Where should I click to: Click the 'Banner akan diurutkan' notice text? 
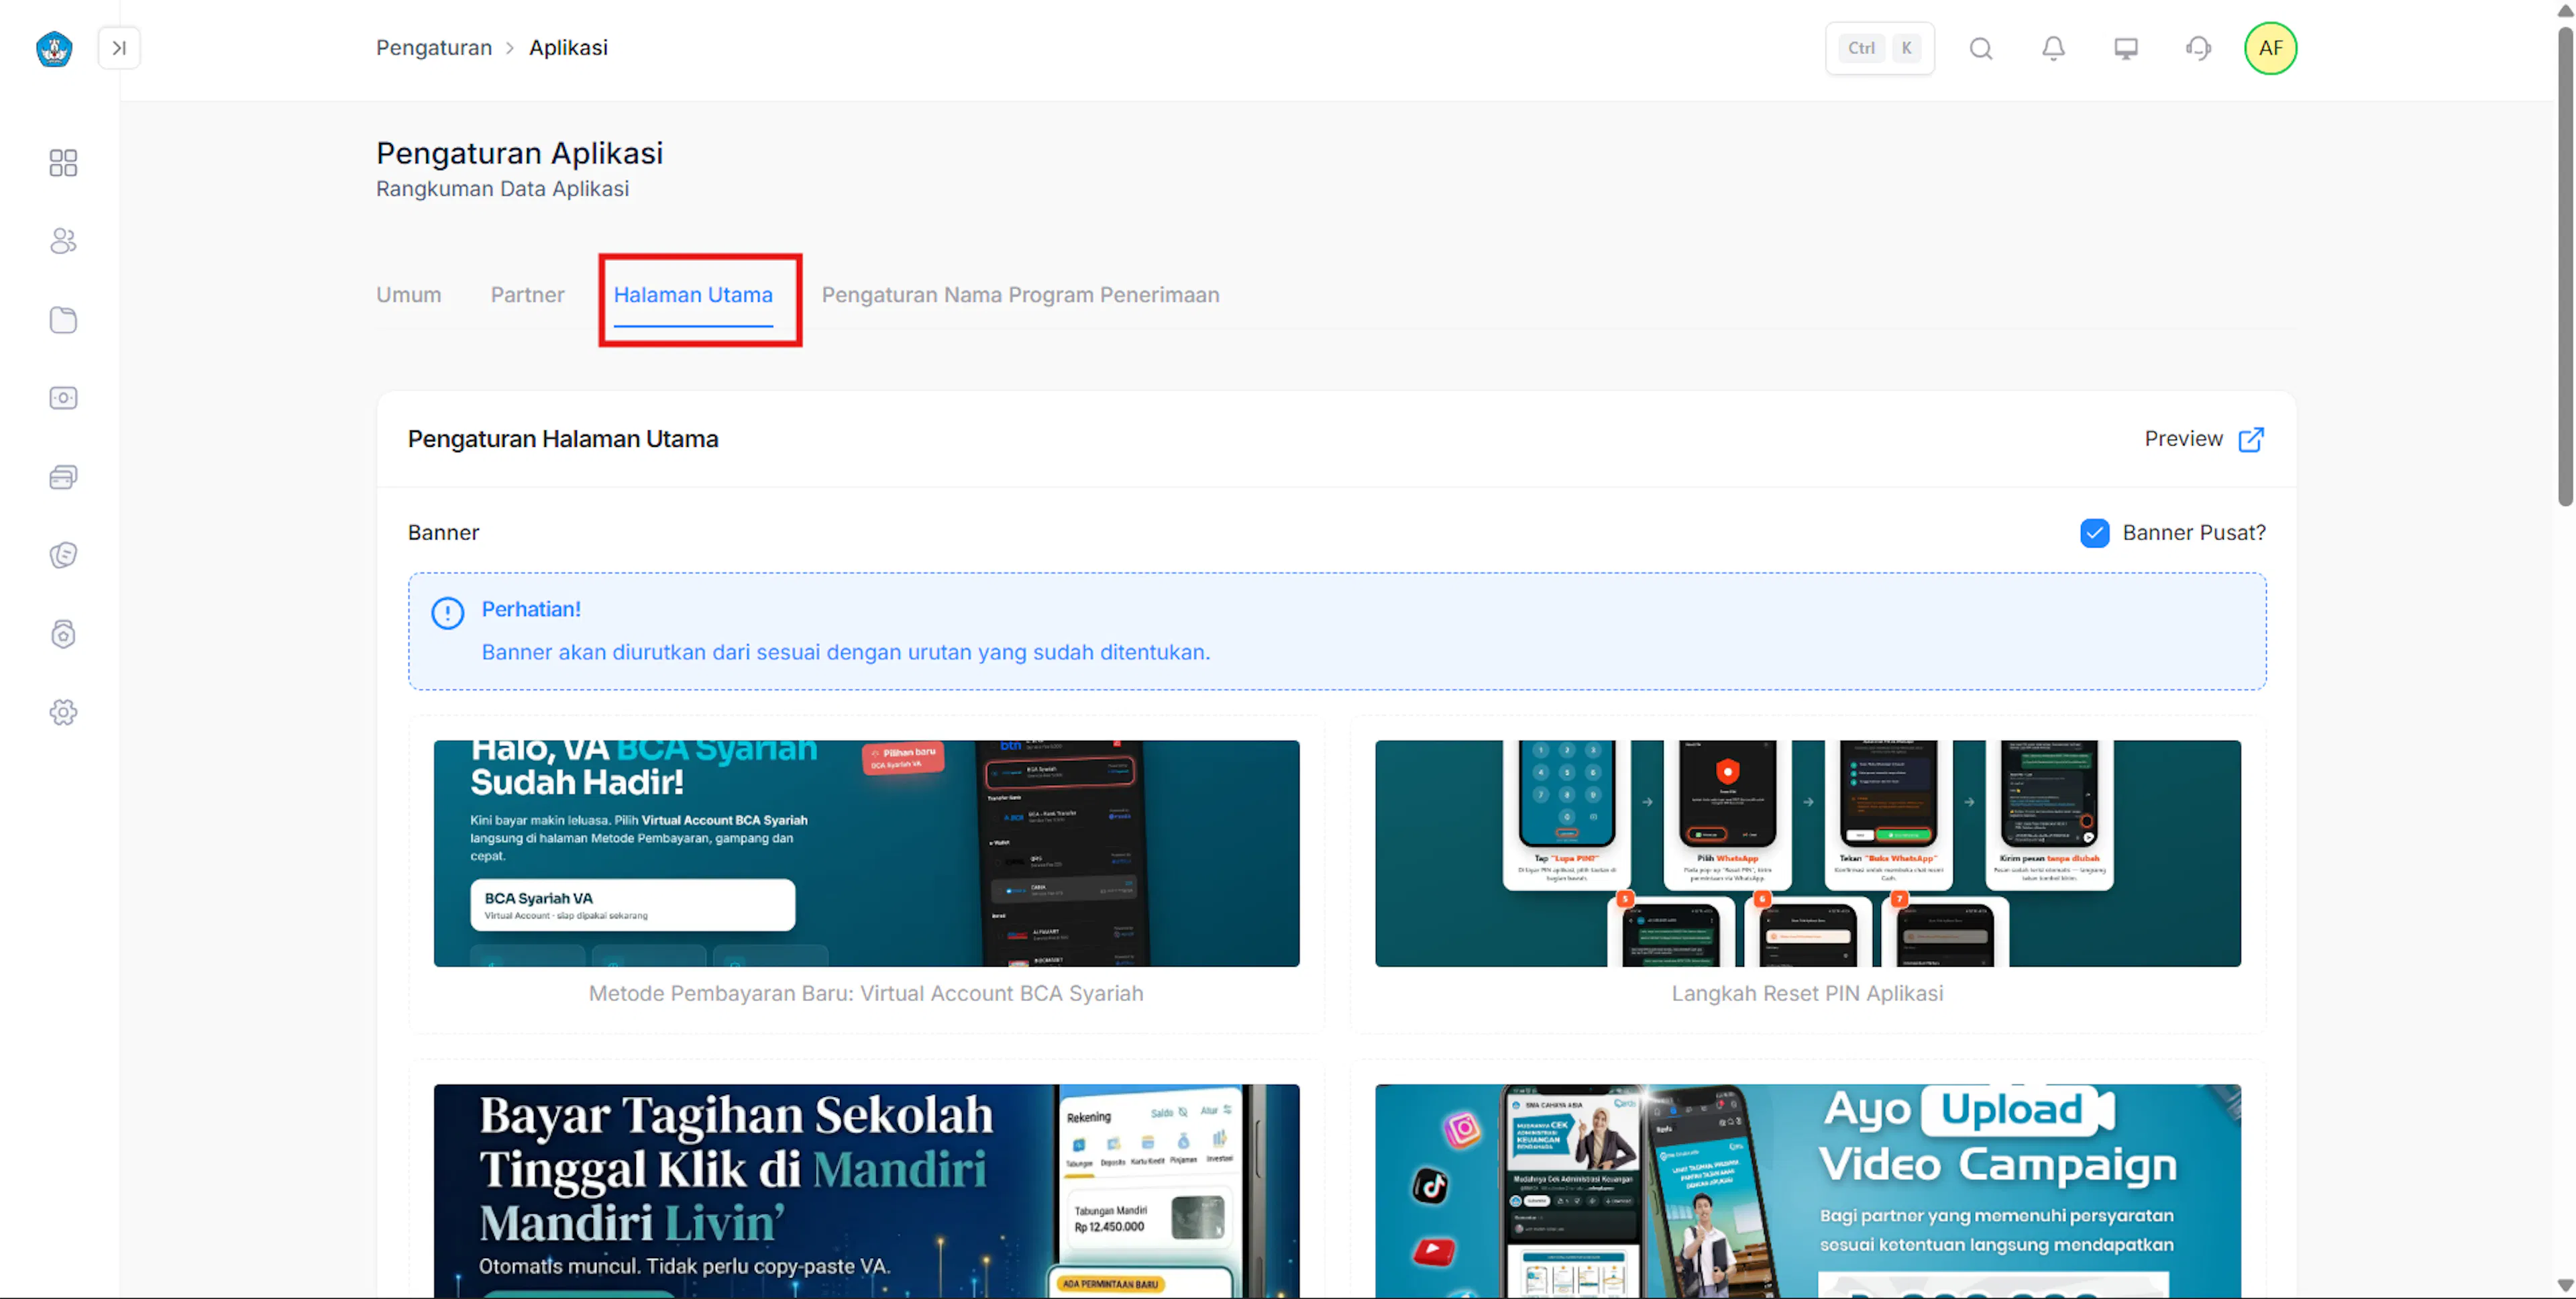[846, 652]
